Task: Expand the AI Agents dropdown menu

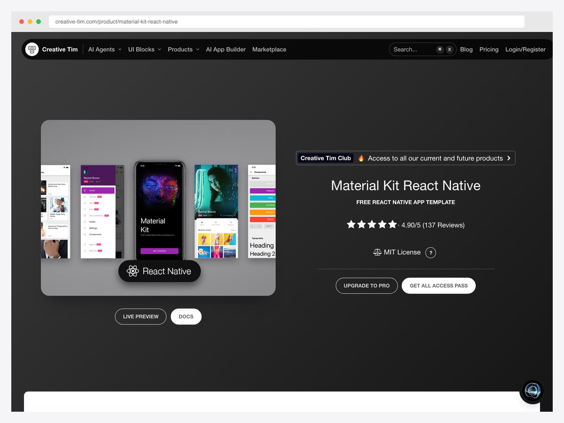Action: click(105, 49)
